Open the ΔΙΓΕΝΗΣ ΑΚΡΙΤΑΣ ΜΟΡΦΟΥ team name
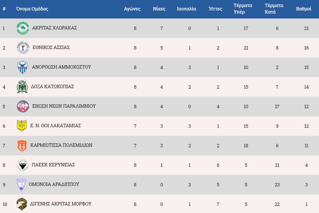319x213 pixels. [61, 204]
